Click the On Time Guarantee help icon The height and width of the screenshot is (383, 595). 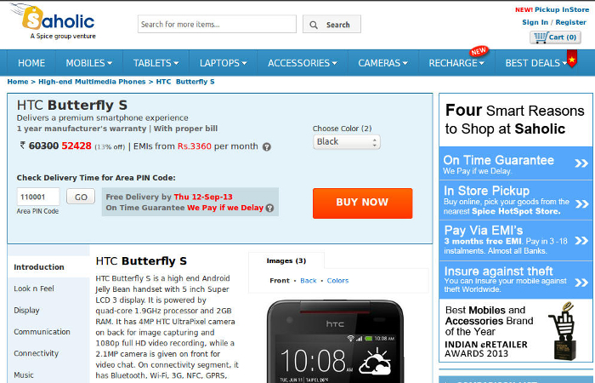(x=269, y=208)
